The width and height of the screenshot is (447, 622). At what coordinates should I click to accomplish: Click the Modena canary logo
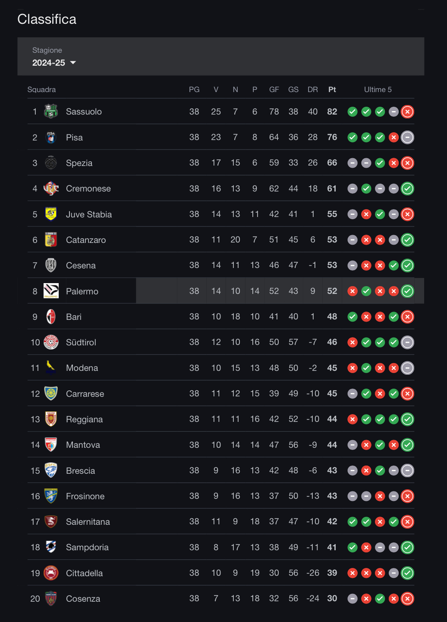(x=51, y=368)
